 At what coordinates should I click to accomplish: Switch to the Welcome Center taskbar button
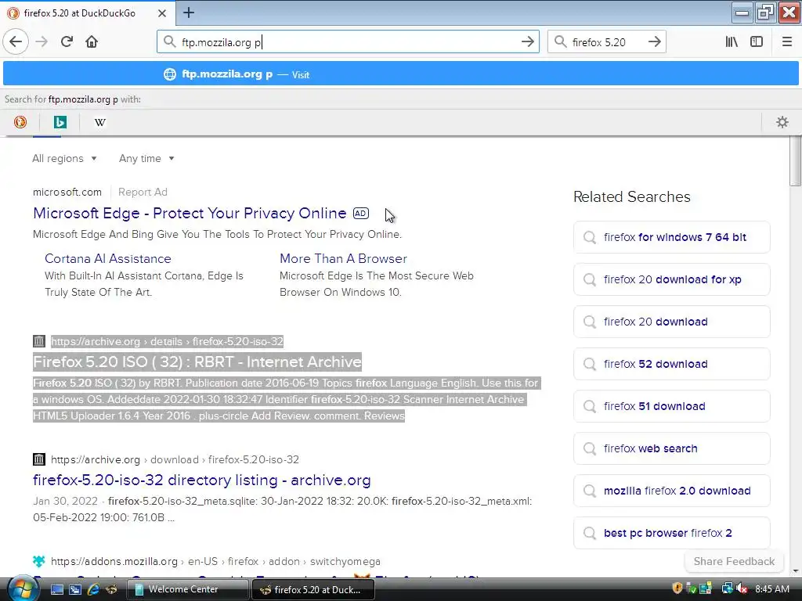click(187, 589)
